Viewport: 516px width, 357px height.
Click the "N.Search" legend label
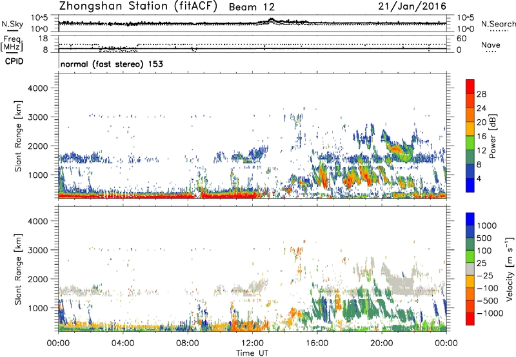(x=498, y=24)
